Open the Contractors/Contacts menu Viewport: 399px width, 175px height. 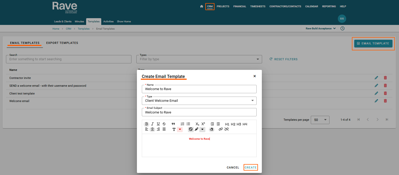pos(285,6)
